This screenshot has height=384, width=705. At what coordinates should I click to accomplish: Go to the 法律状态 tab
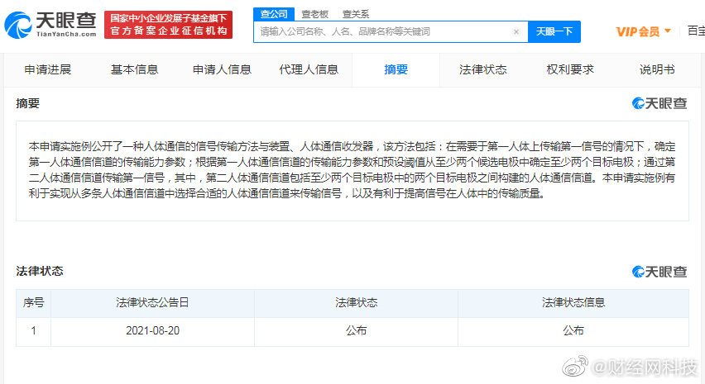[x=482, y=69]
